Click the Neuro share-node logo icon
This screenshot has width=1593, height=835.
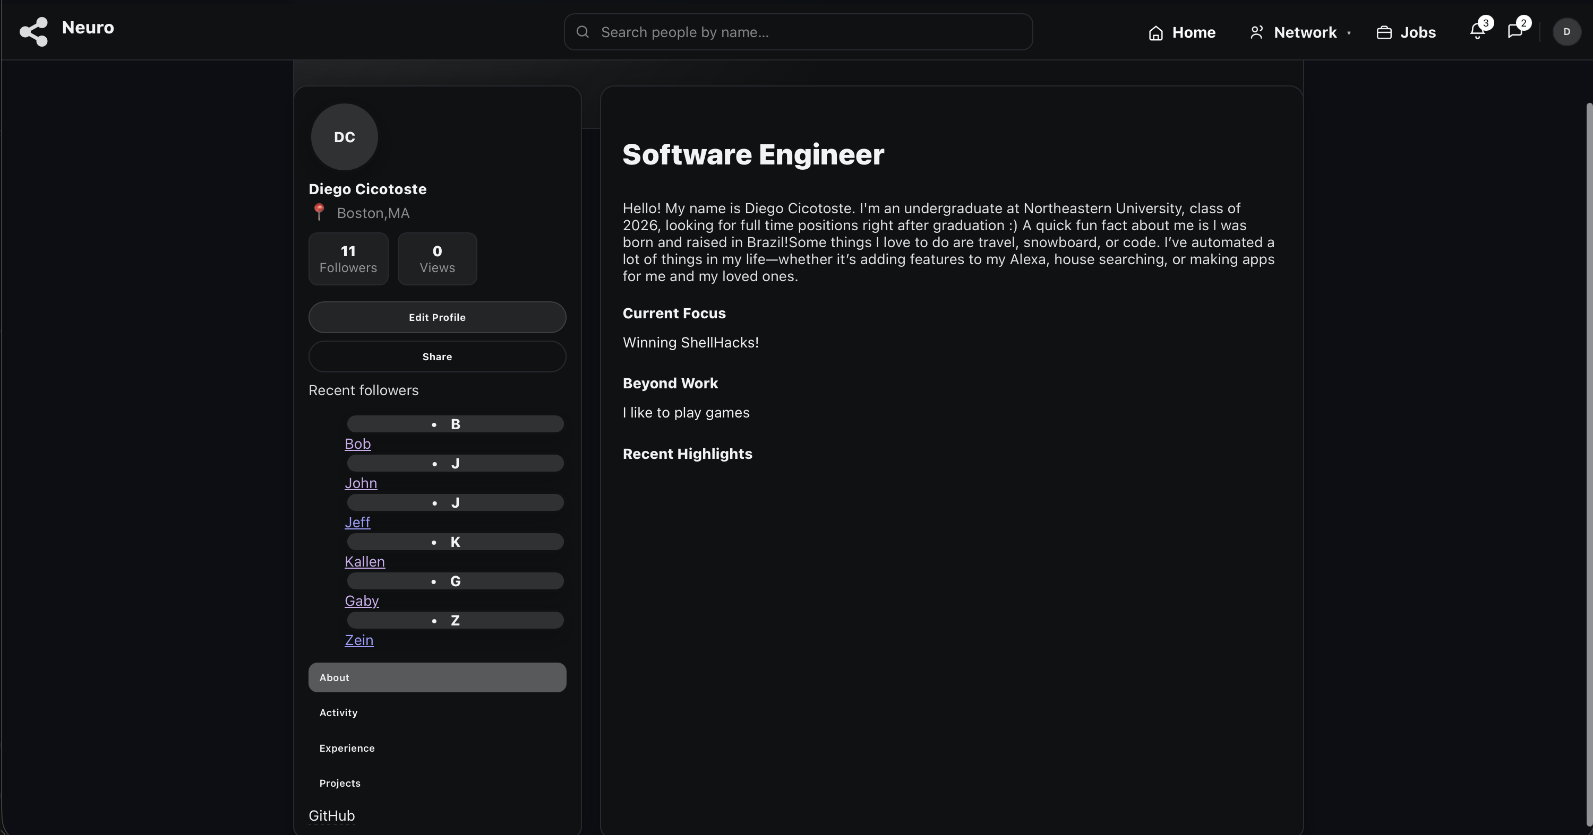[33, 31]
